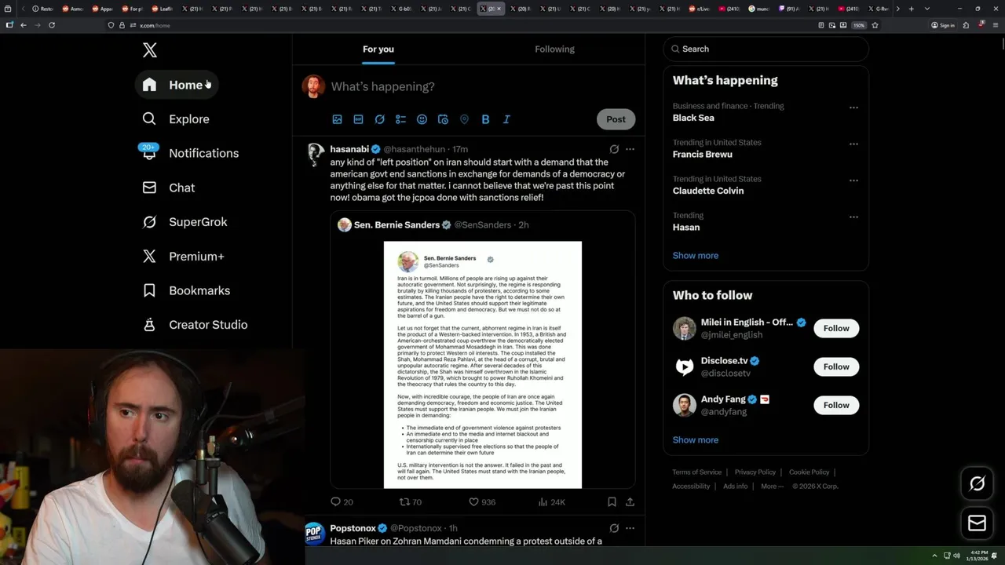Tag location with the pin icon
Image resolution: width=1005 pixels, height=565 pixels.
point(464,119)
